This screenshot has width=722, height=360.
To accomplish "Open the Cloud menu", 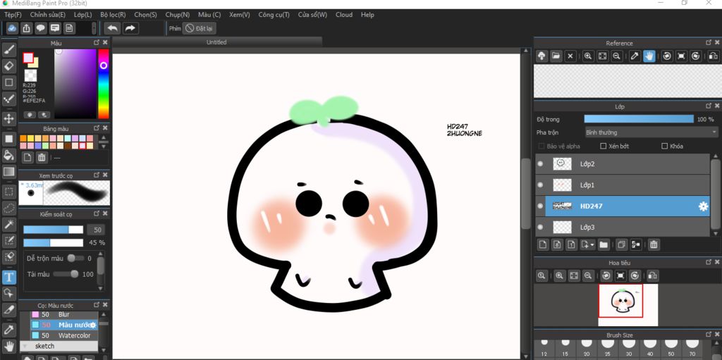I will click(x=344, y=15).
